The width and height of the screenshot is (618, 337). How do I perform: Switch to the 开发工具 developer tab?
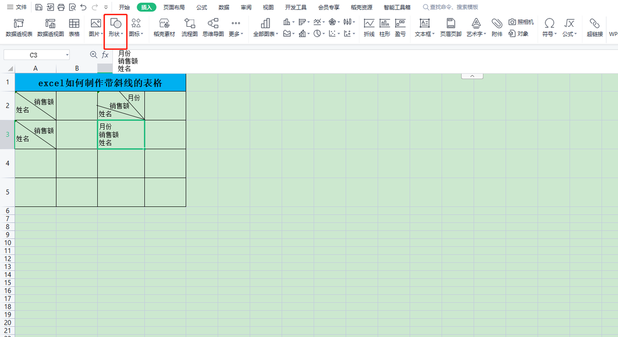[296, 7]
